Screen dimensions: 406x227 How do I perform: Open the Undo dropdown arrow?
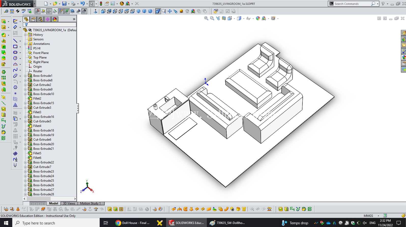click(87, 4)
